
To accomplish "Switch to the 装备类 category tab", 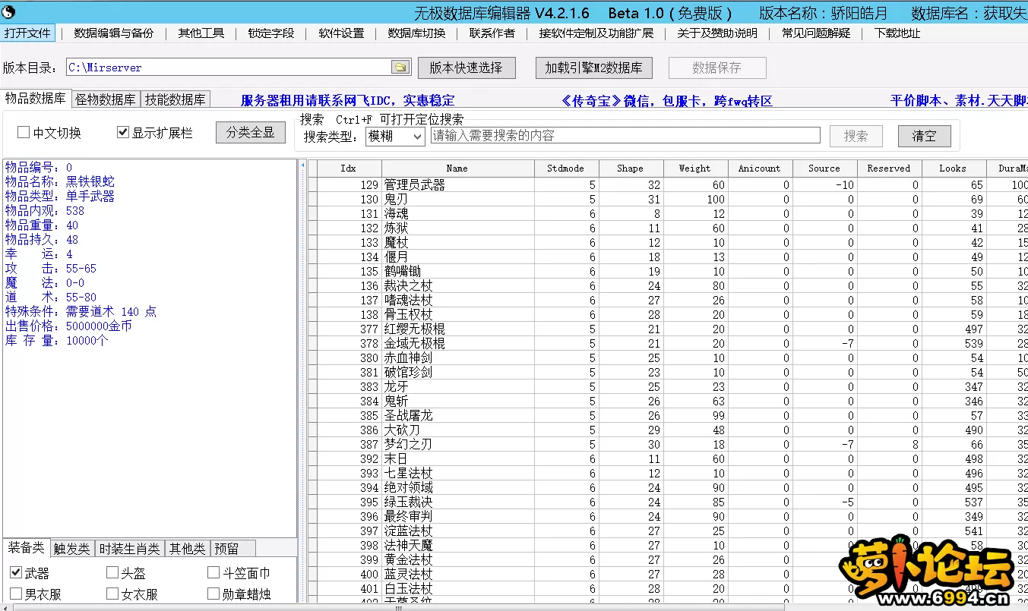I will pyautogui.click(x=26, y=547).
